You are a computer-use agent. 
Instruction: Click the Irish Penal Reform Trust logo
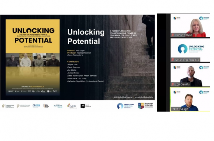[x=46, y=106]
